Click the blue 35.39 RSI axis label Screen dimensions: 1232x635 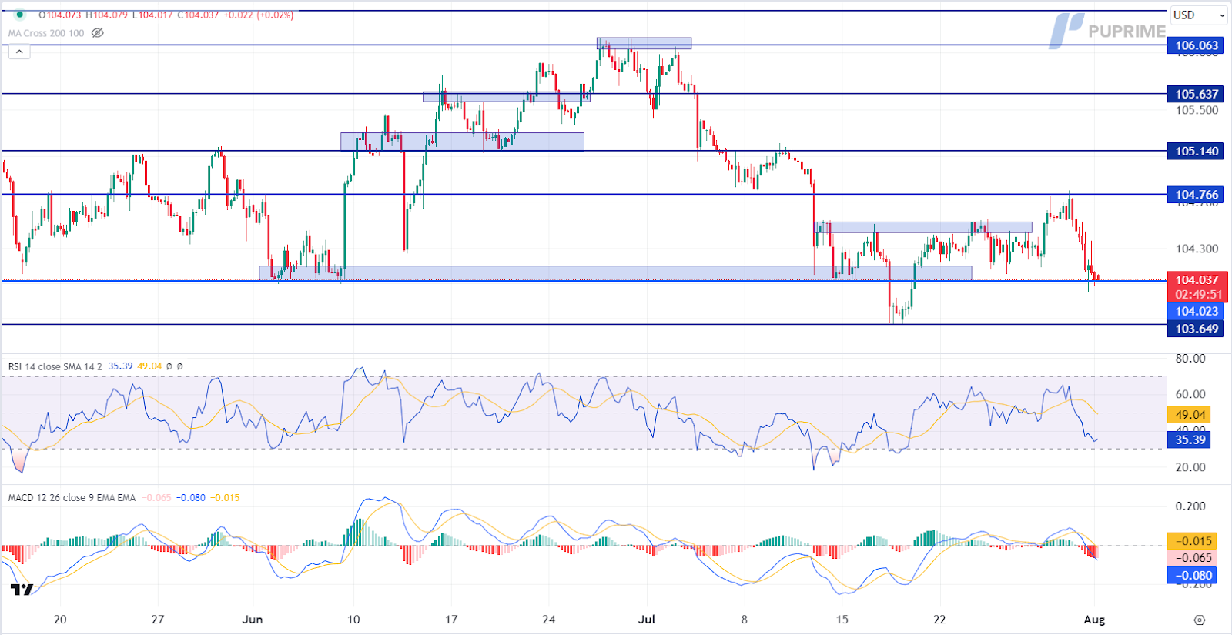point(1190,439)
